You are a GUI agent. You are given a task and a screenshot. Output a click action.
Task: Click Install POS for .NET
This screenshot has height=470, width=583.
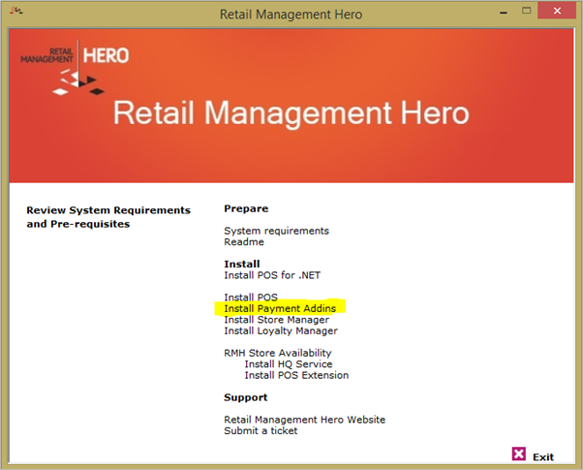point(272,275)
